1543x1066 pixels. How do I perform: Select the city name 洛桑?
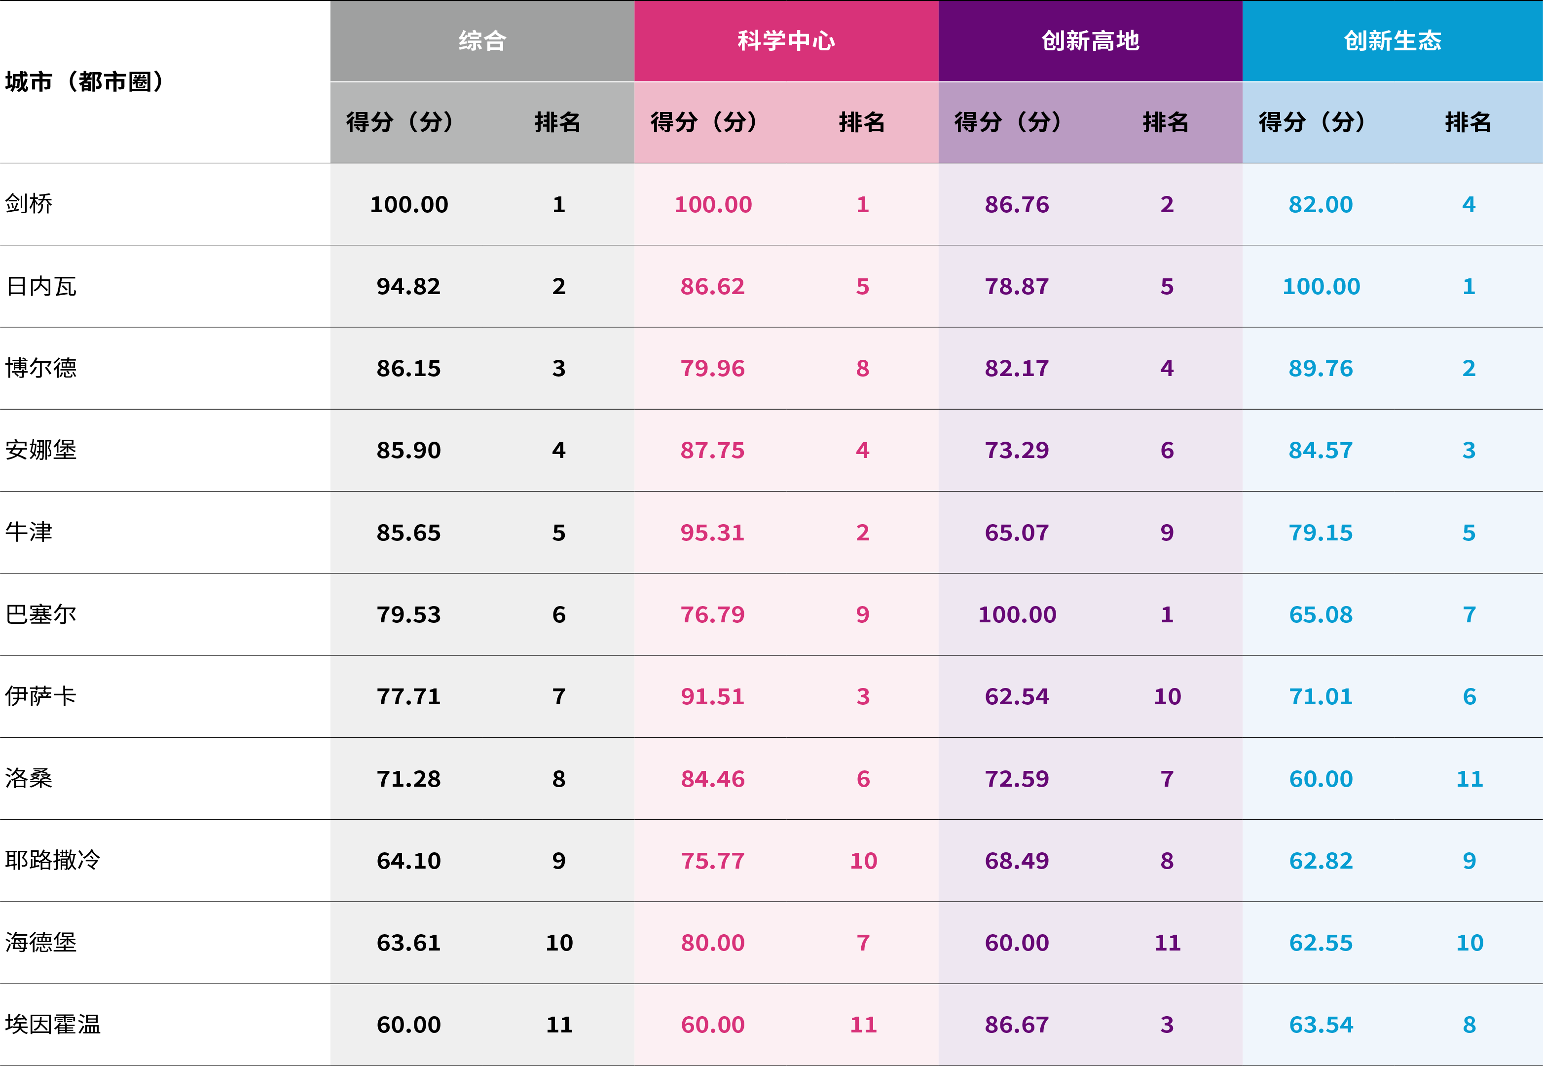click(29, 778)
